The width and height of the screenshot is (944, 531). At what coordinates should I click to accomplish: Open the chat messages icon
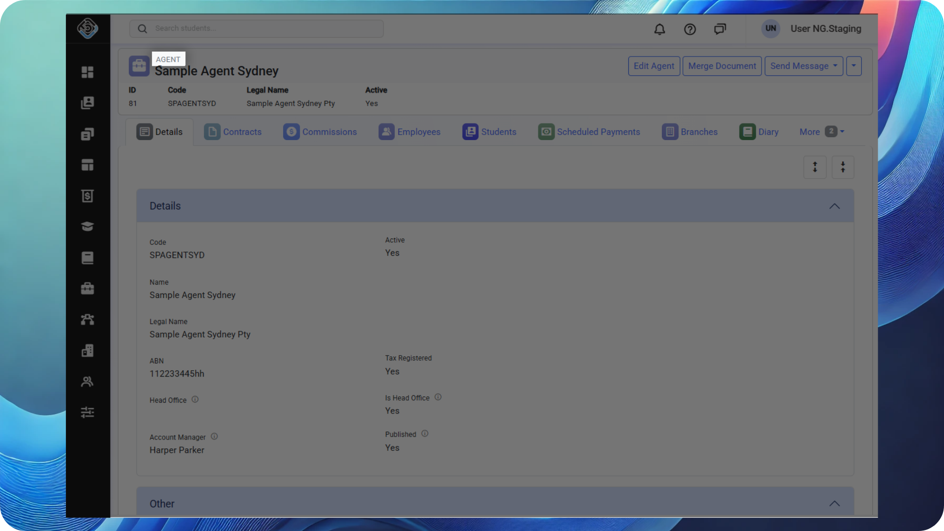pos(720,29)
